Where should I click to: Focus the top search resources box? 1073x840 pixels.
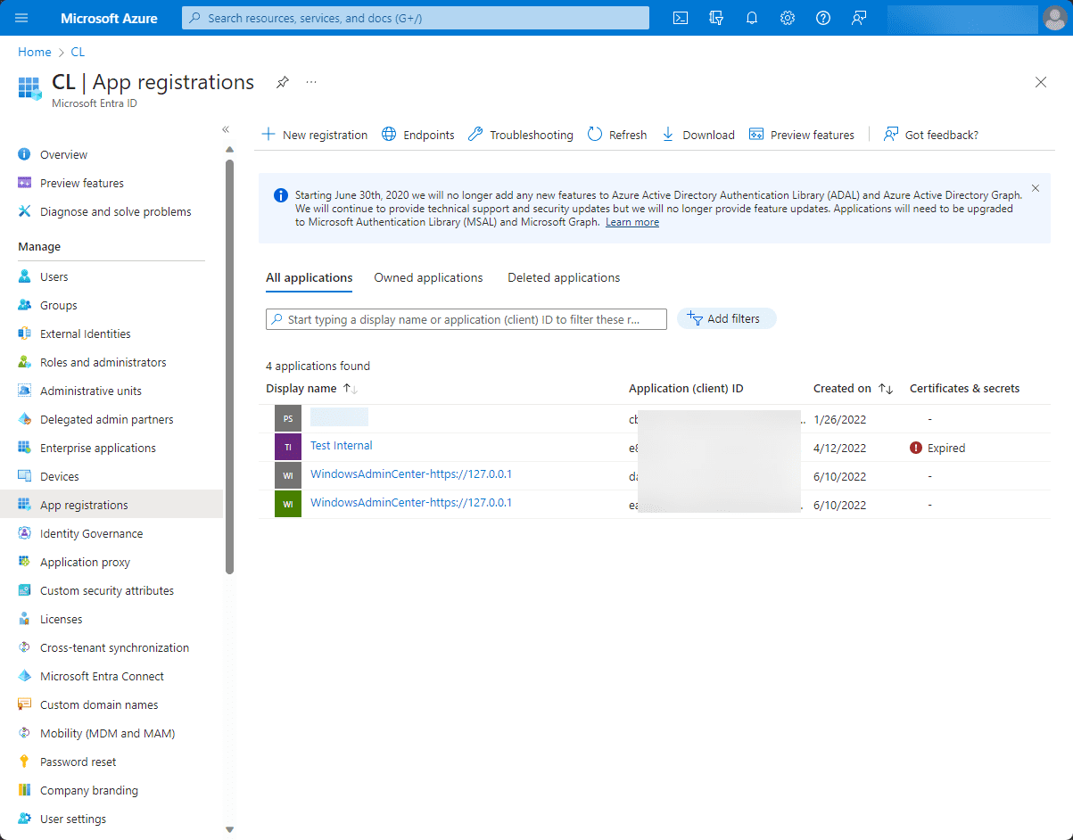pyautogui.click(x=416, y=18)
